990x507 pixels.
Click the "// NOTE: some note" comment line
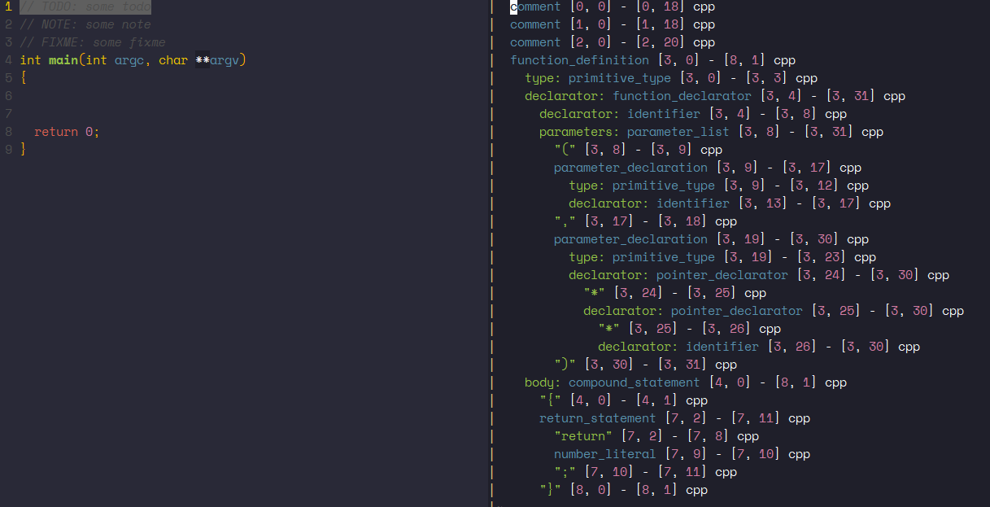tap(85, 24)
